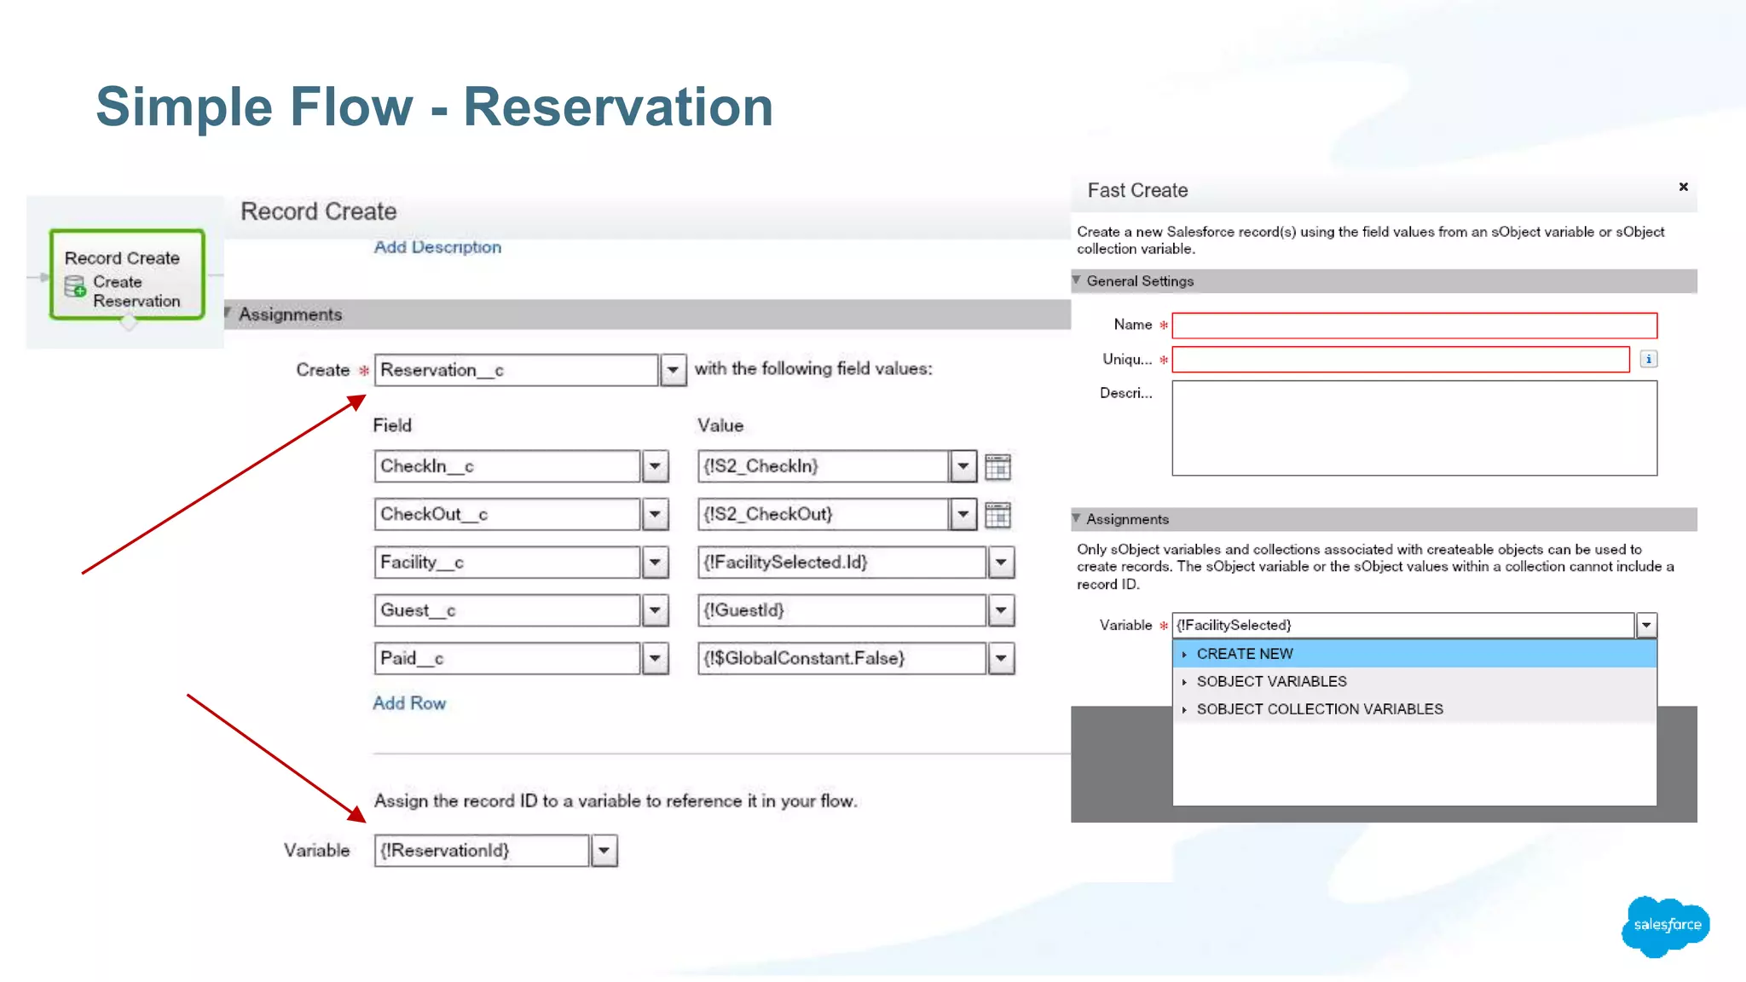1746x982 pixels.
Task: Click the CheckOut__c field input
Action: tap(507, 514)
